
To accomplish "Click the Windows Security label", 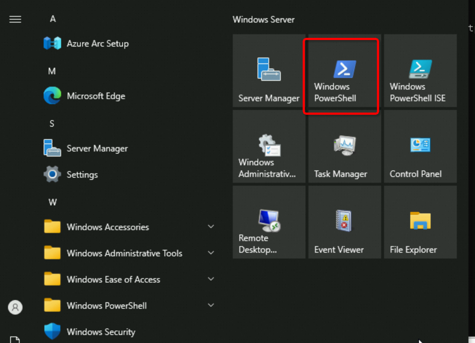I will click(101, 332).
